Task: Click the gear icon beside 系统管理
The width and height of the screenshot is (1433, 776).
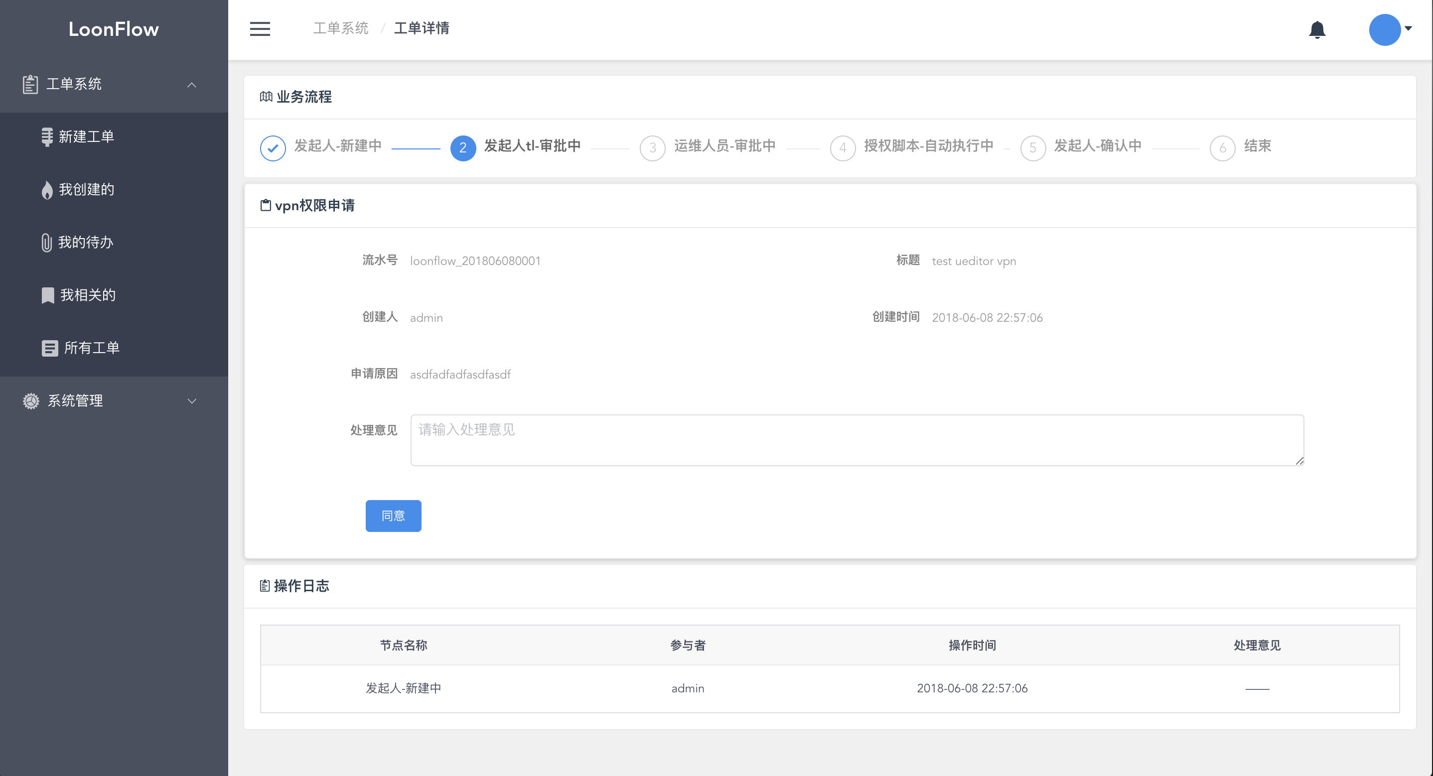Action: coord(31,401)
